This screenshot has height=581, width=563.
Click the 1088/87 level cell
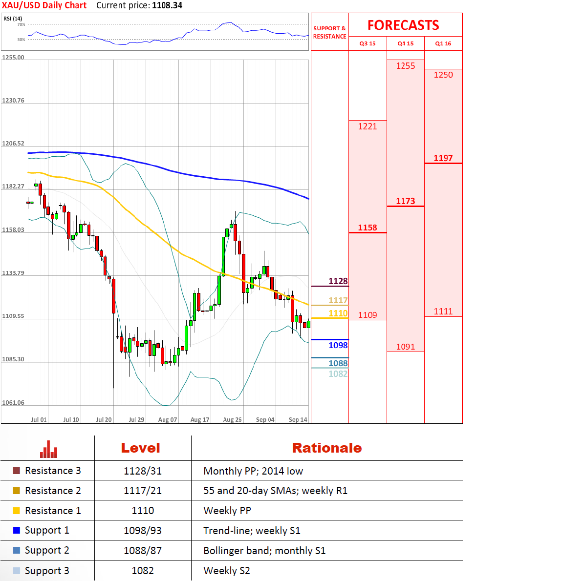pyautogui.click(x=143, y=551)
